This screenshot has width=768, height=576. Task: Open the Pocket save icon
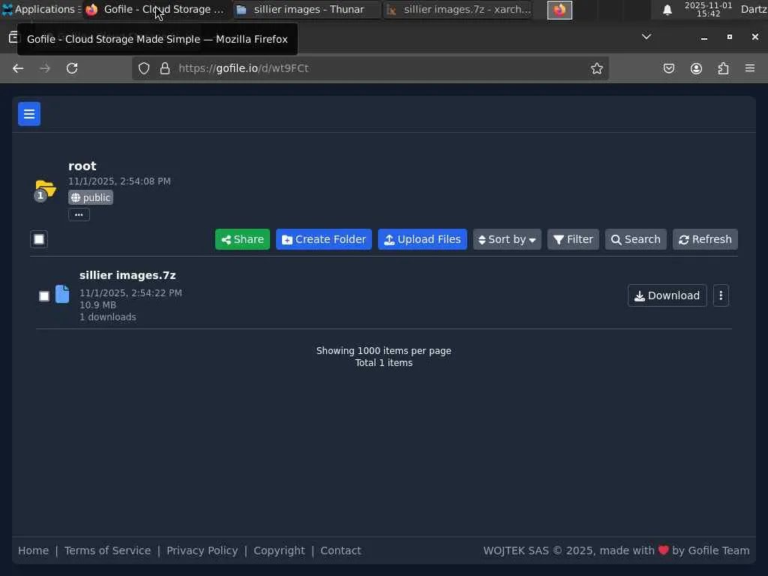(x=668, y=68)
